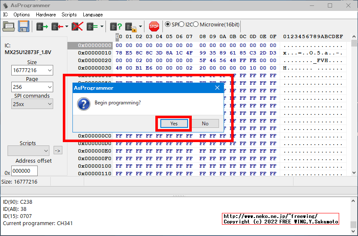Open the Language menu
This screenshot has height=236, width=358.
(93, 15)
